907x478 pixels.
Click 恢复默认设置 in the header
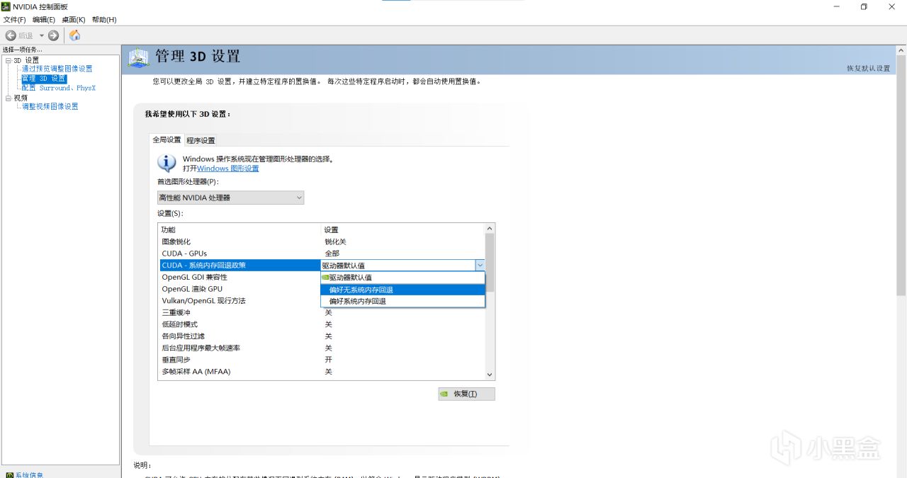coord(868,68)
